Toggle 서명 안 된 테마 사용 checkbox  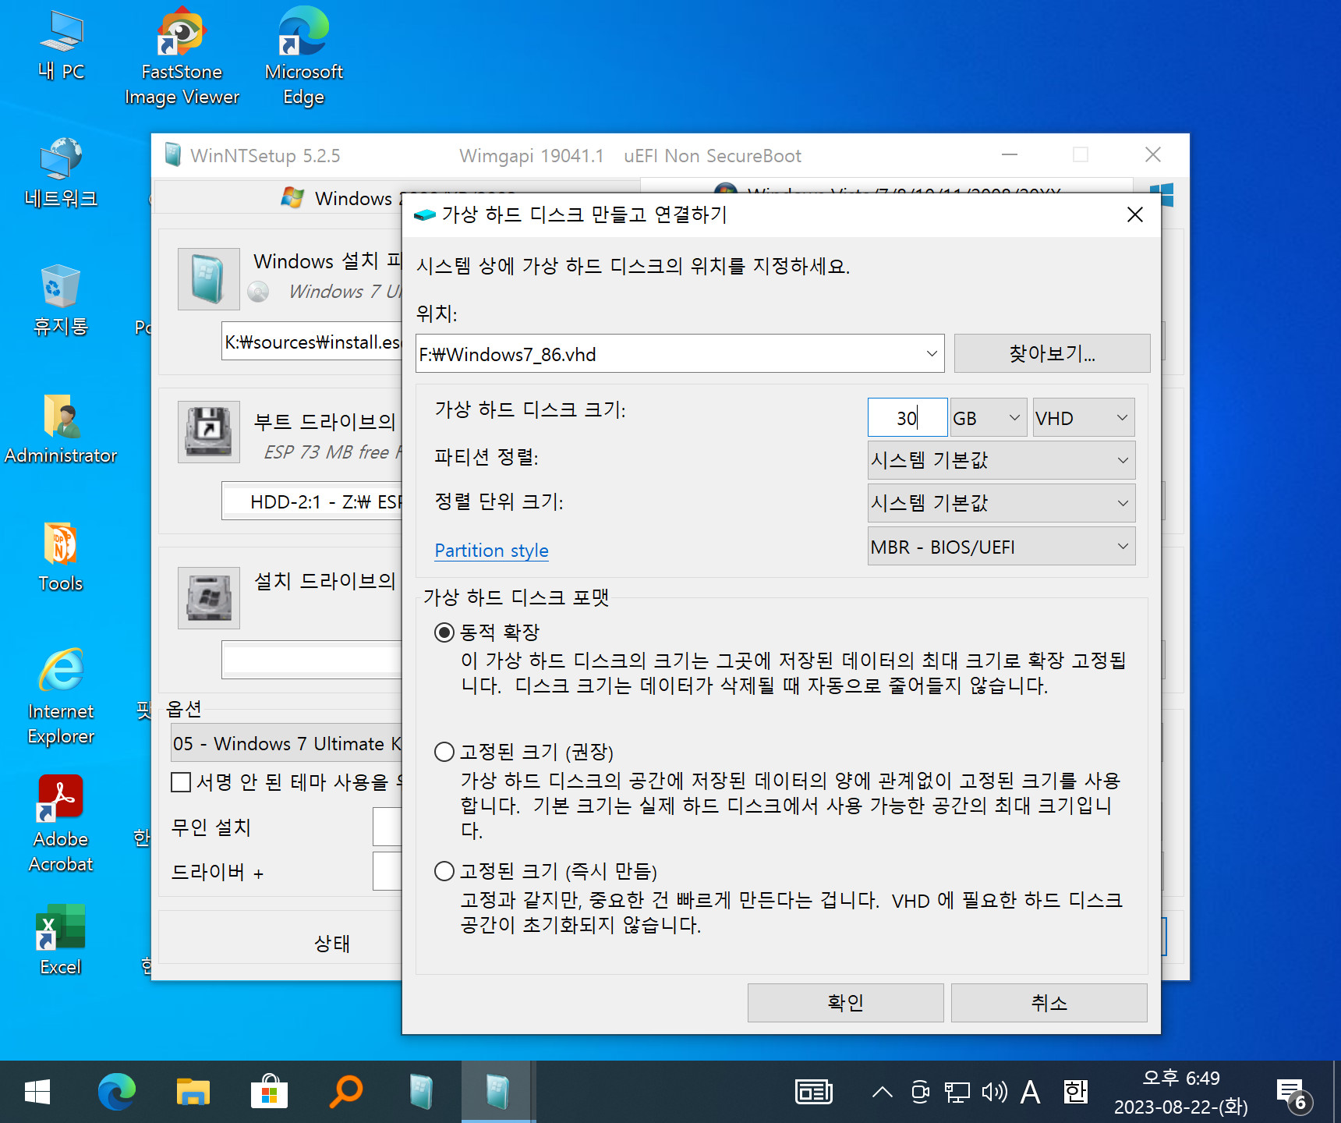[181, 781]
